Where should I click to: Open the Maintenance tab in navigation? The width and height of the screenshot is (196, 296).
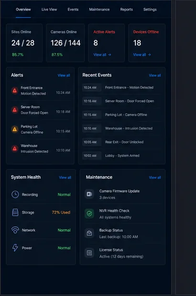[99, 10]
